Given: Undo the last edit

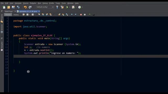Looking at the screenshot, I should pos(25,7).
